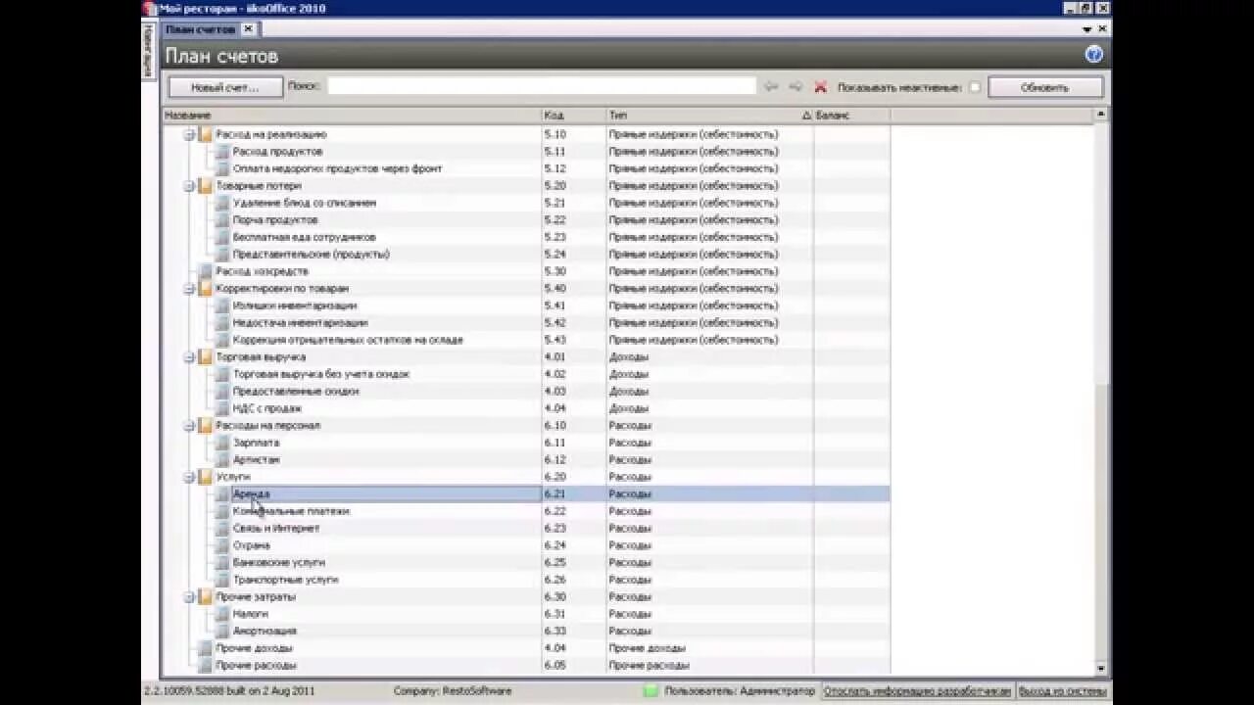Click account icon next to Налоги
The height and width of the screenshot is (705, 1254).
pyautogui.click(x=222, y=614)
